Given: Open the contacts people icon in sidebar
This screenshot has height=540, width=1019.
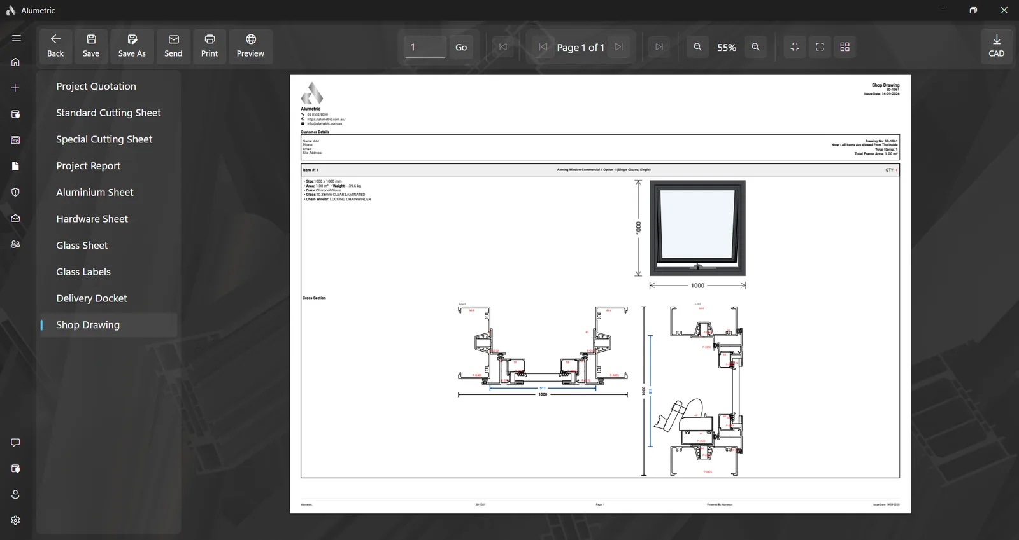Looking at the screenshot, I should pos(16,244).
